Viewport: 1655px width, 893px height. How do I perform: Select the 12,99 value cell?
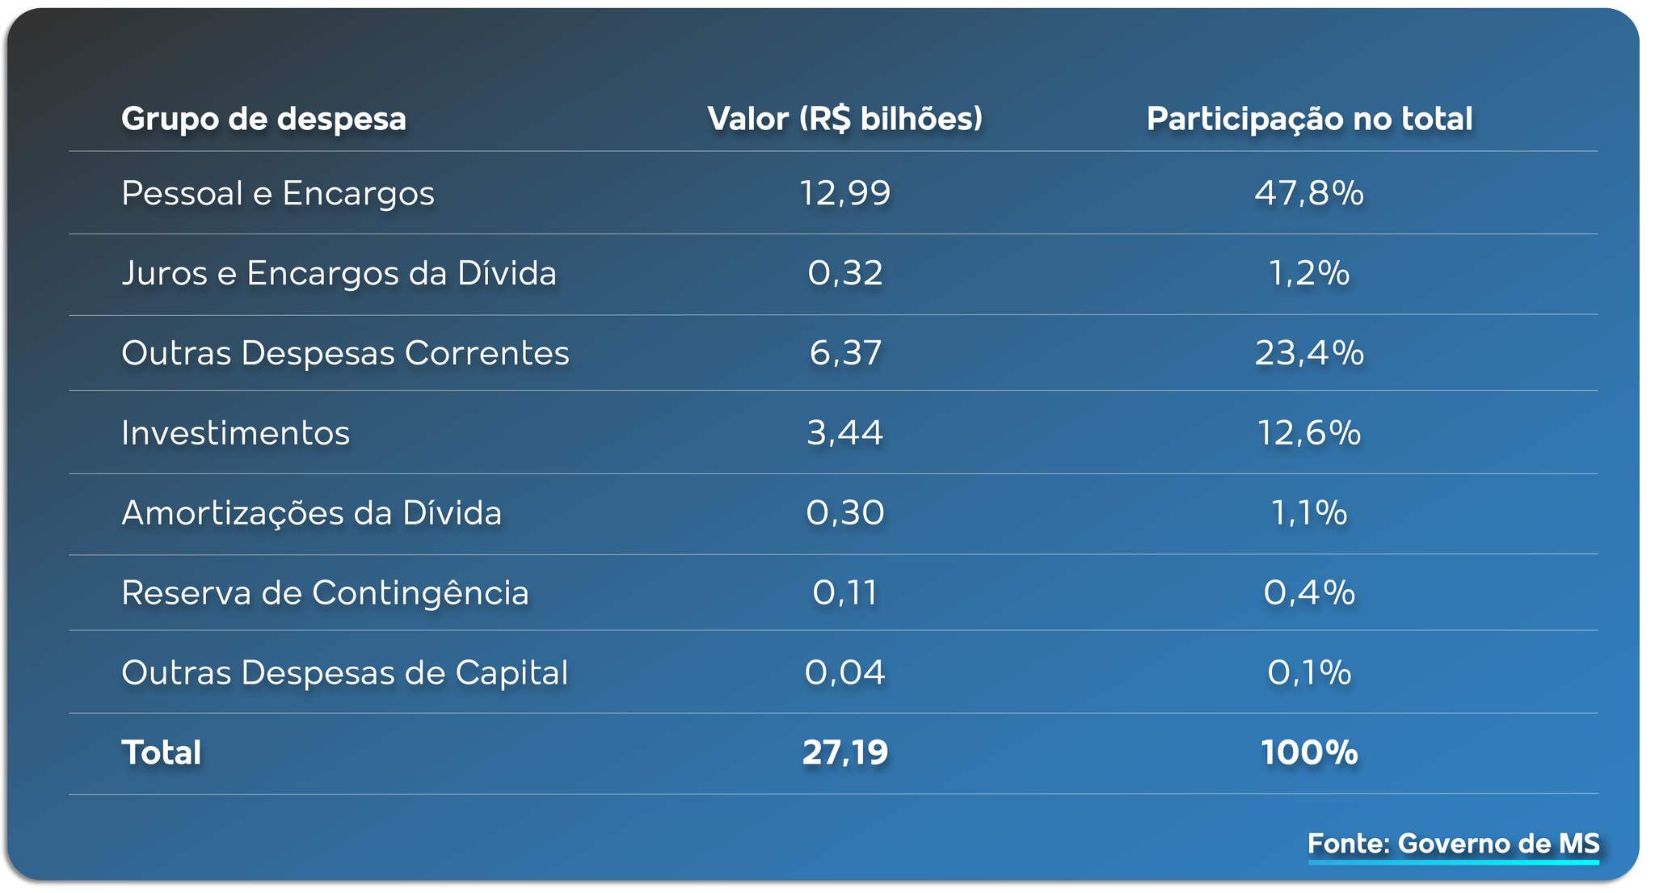(x=844, y=193)
